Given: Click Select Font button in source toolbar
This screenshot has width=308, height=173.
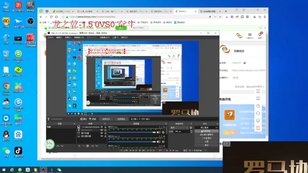Looking at the screenshot, I should 106,119.
